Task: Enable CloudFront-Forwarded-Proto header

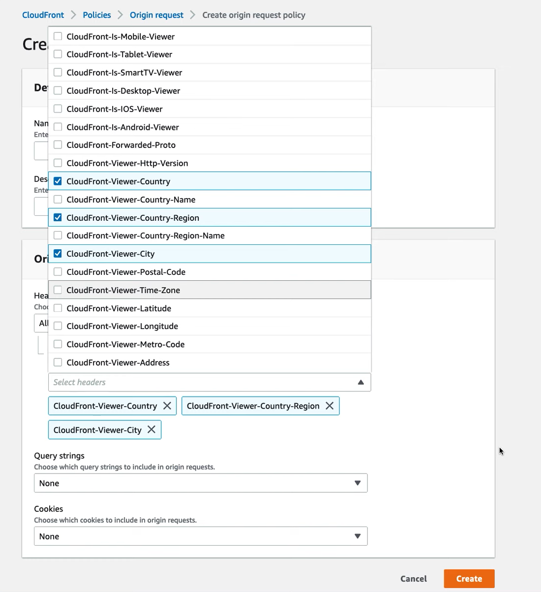Action: tap(58, 145)
